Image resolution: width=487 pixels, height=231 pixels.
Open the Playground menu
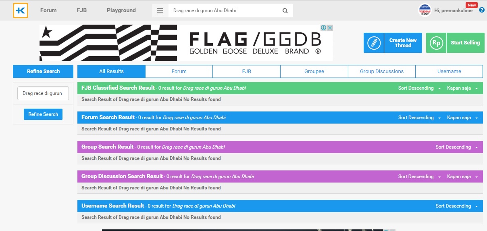click(121, 10)
